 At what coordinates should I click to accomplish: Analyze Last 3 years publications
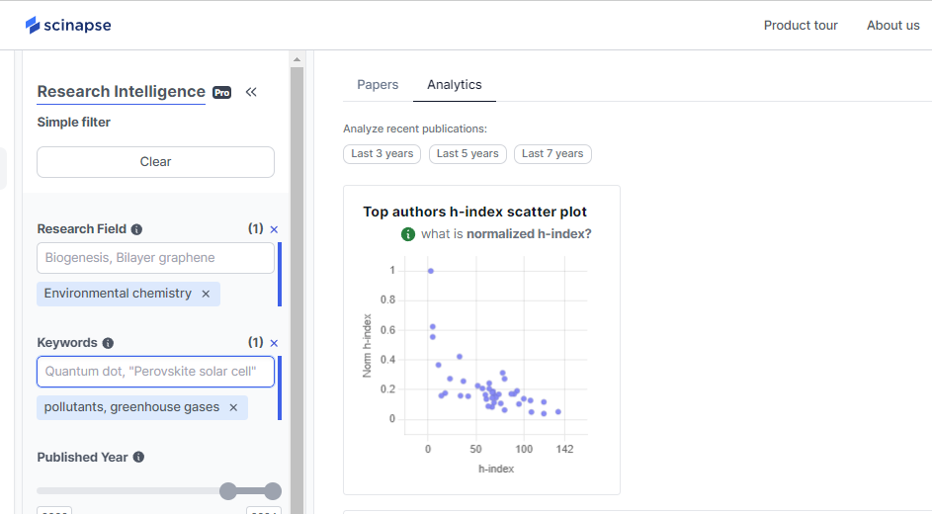coord(381,154)
